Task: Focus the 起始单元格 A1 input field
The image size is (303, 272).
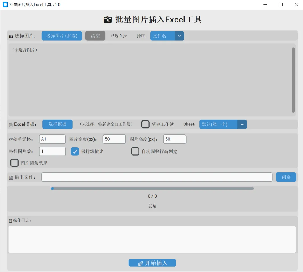Action: click(x=52, y=139)
